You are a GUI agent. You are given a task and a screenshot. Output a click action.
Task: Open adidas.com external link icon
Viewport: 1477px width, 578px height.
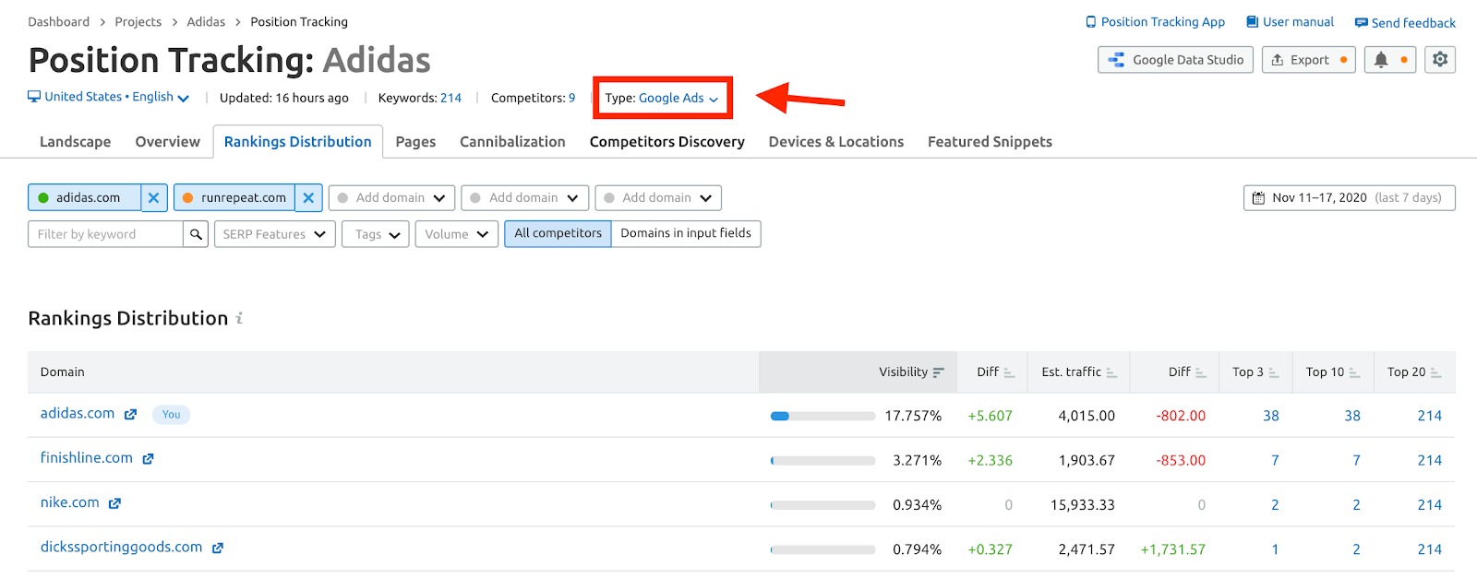pos(131,415)
